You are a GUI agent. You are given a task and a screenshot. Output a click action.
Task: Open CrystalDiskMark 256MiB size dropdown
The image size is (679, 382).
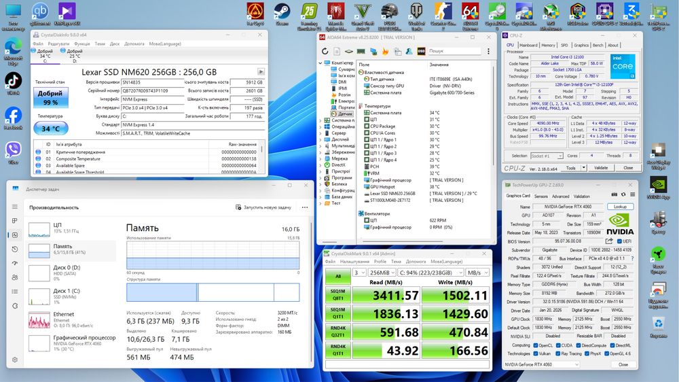click(x=382, y=273)
